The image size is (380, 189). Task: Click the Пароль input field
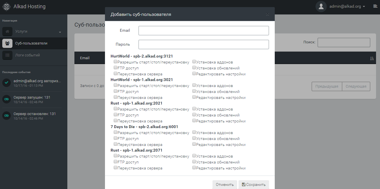[x=203, y=44]
